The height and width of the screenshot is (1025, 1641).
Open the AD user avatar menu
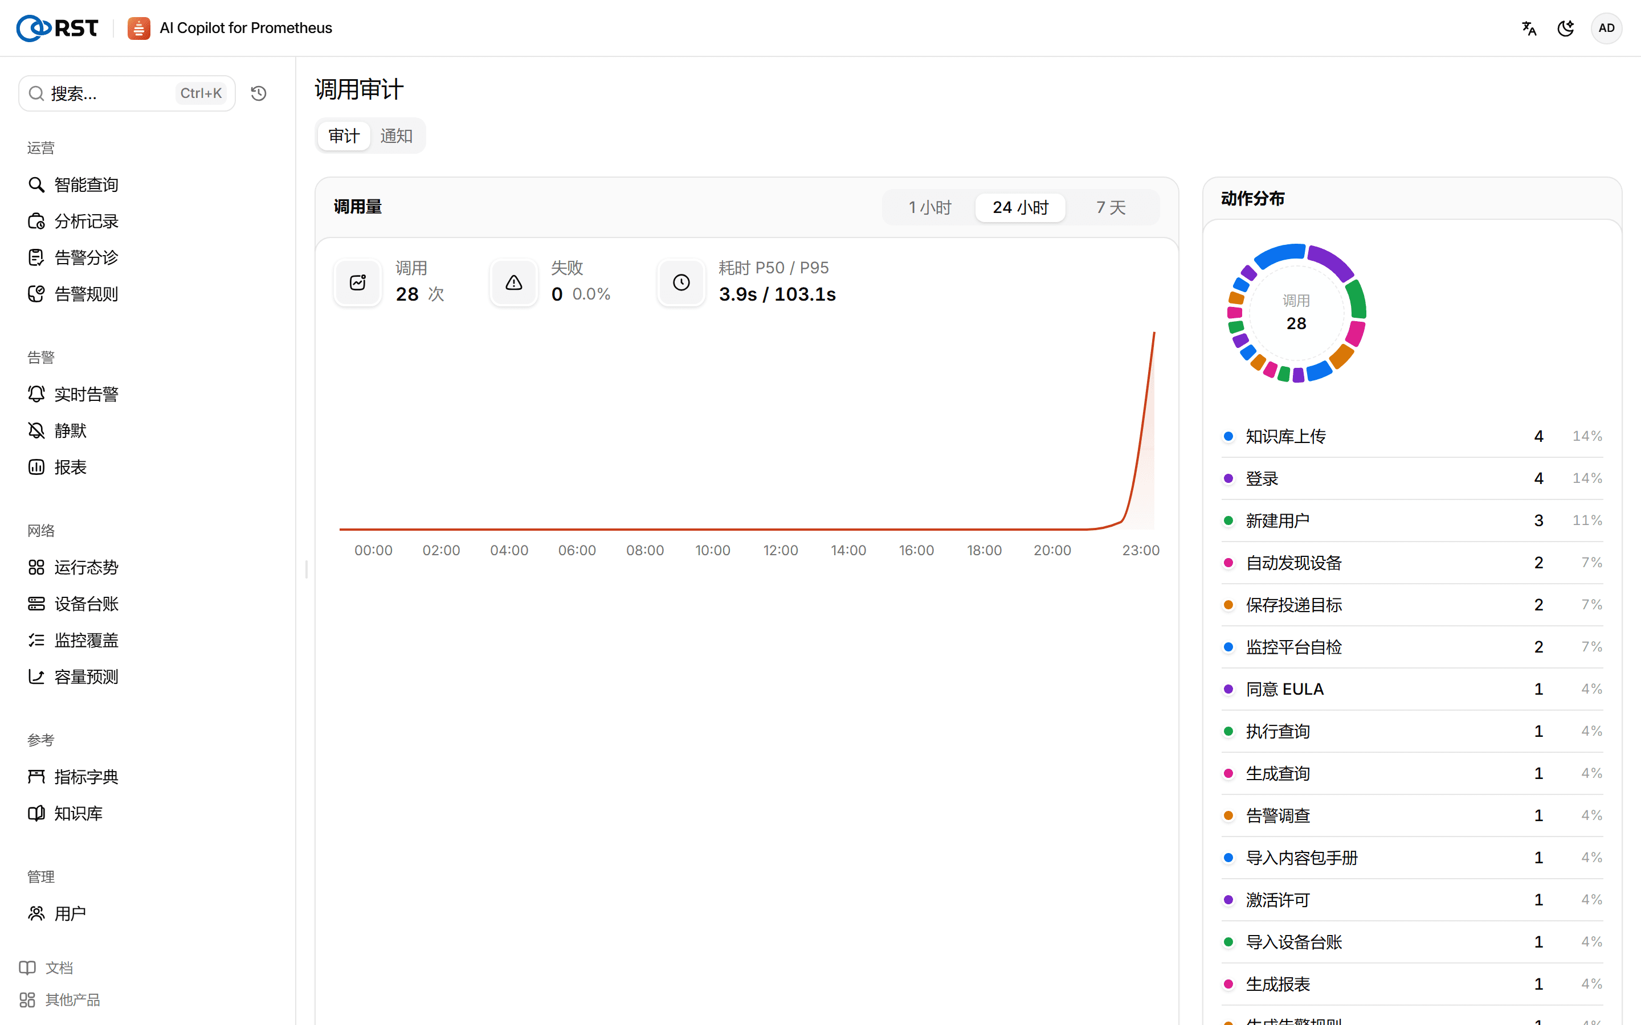click(1606, 28)
